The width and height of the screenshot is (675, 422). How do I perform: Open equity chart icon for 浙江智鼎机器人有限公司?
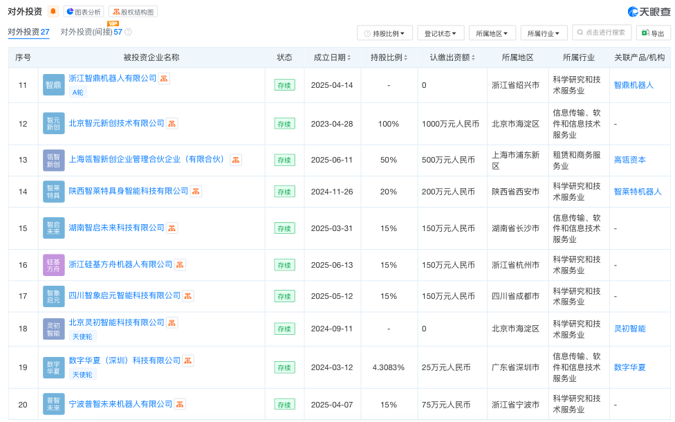coord(164,79)
